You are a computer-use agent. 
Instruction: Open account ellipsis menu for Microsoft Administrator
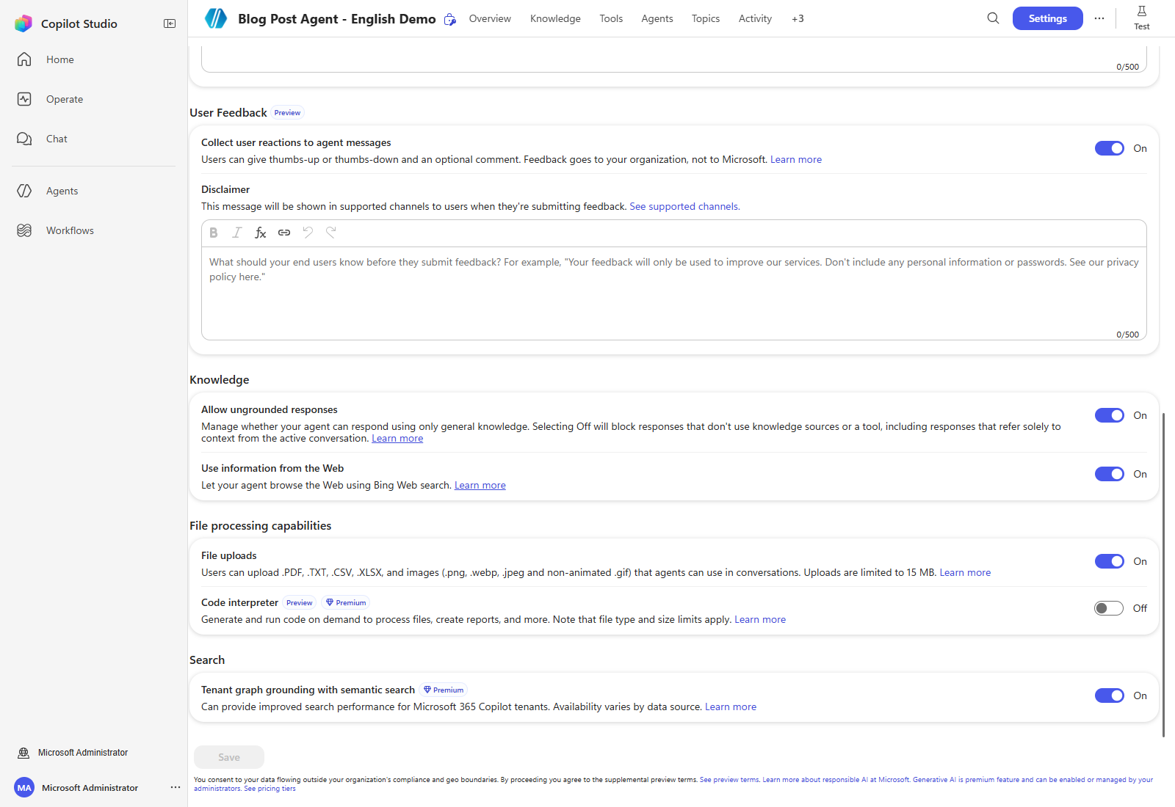pos(175,787)
